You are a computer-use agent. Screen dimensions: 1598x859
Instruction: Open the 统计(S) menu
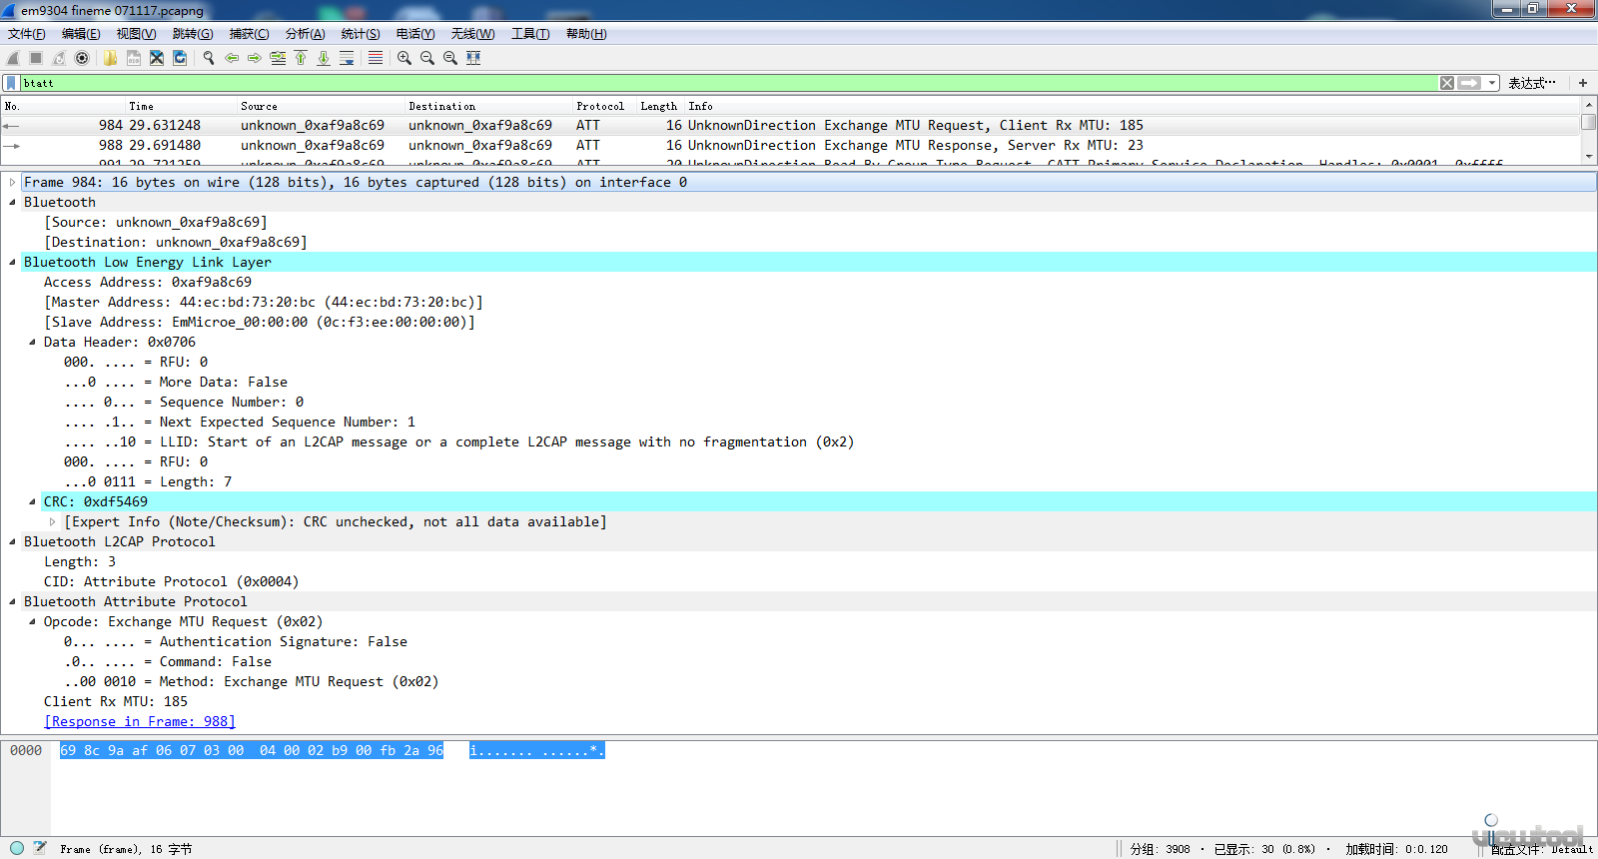[x=360, y=34]
